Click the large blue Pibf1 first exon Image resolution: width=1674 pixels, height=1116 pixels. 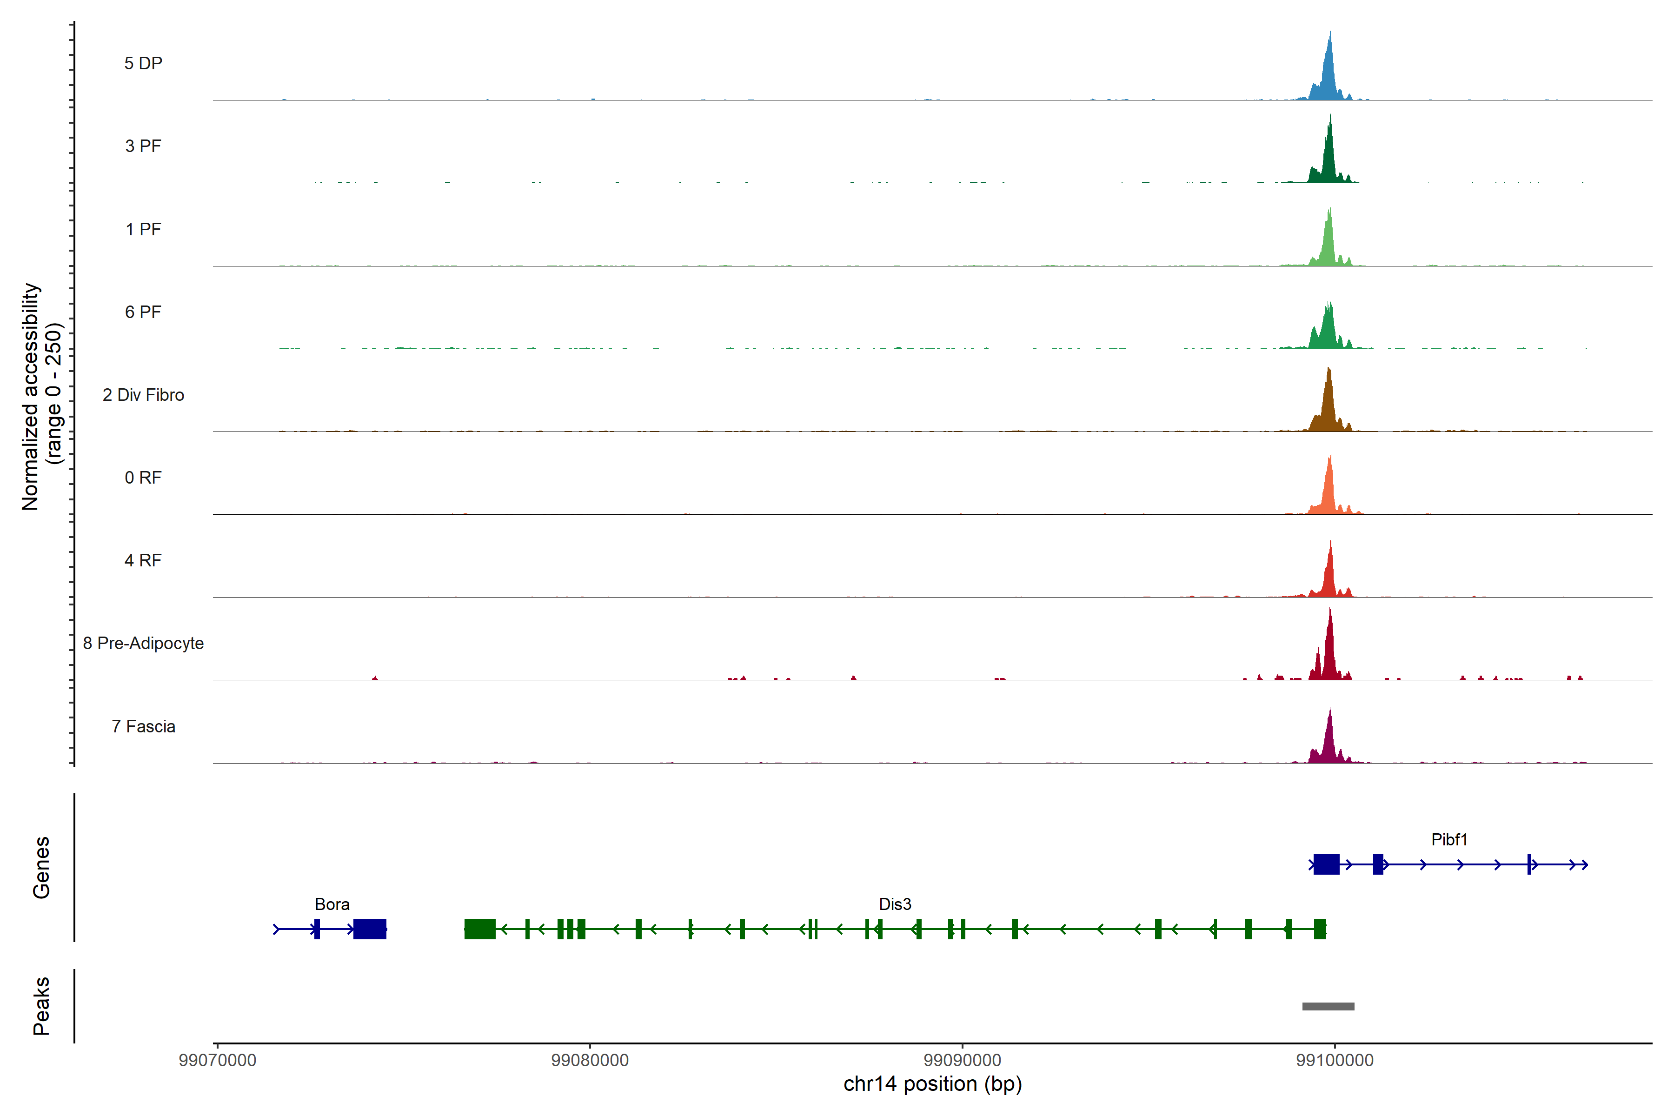pos(1326,864)
